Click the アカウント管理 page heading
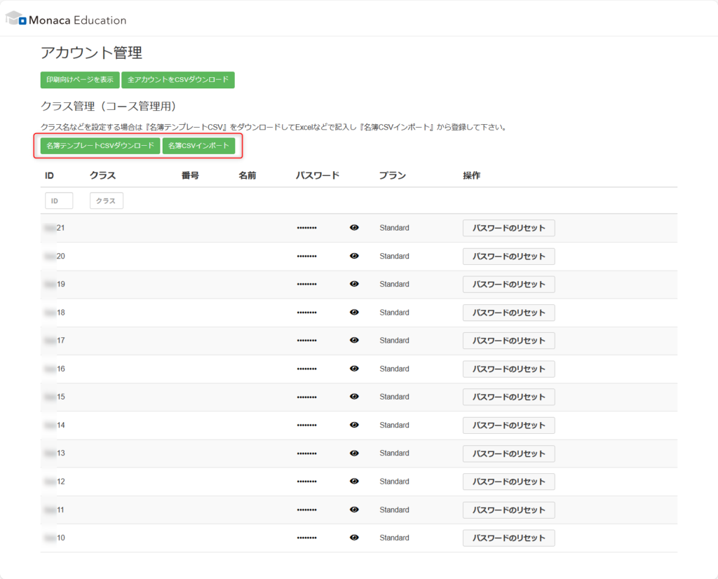Screen dimensions: 718x579 point(92,53)
